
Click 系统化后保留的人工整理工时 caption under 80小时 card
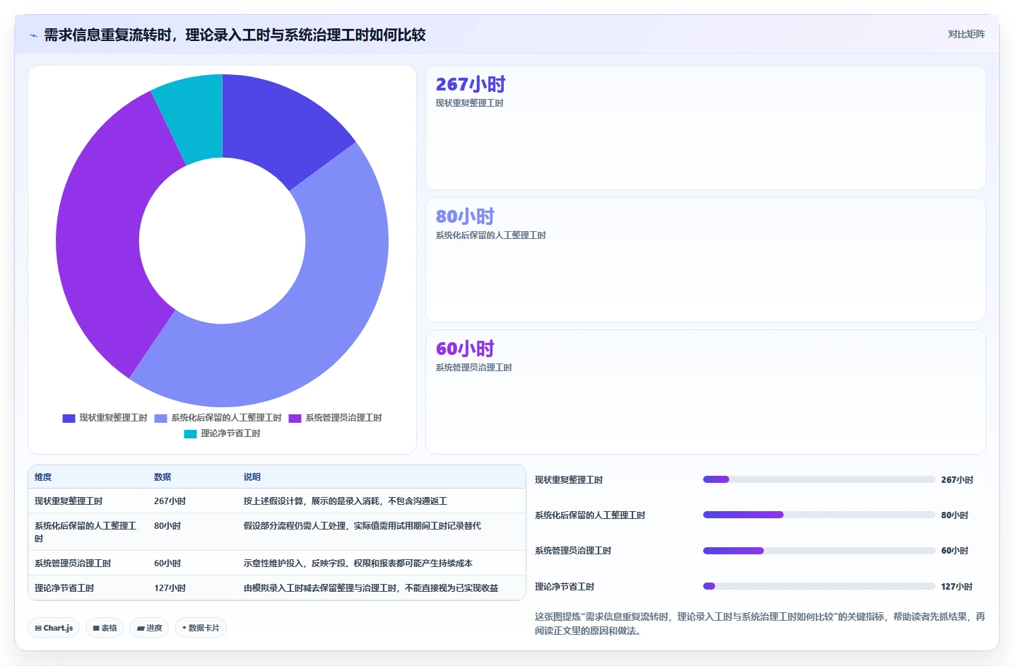(x=490, y=235)
